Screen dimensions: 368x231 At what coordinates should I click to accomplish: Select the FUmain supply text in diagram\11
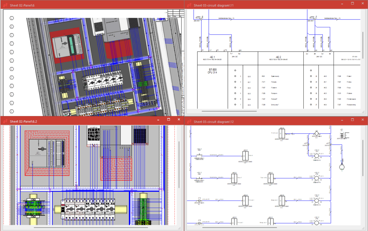coord(351,99)
